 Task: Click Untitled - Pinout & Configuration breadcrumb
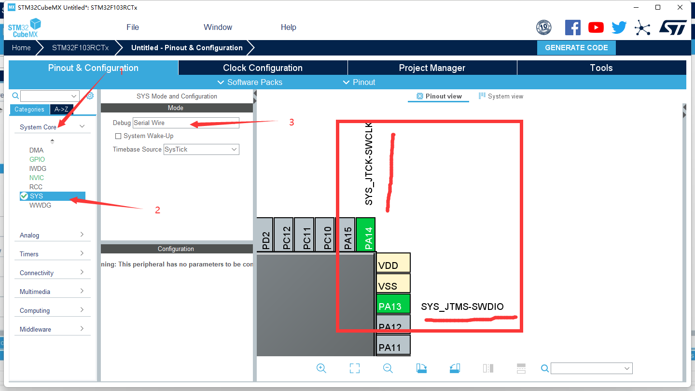click(x=187, y=48)
